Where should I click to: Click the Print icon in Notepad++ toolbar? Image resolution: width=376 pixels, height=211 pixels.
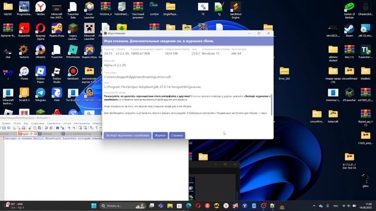pyautogui.click(x=23, y=128)
